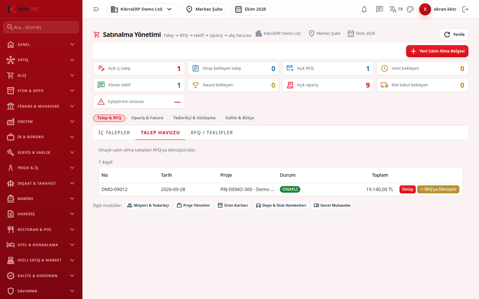Click the KıbrısERP logo
Viewport: 479px width, 299px height.
pos(23,9)
